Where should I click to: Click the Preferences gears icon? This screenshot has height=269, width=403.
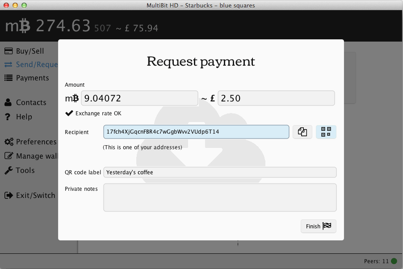(x=8, y=142)
